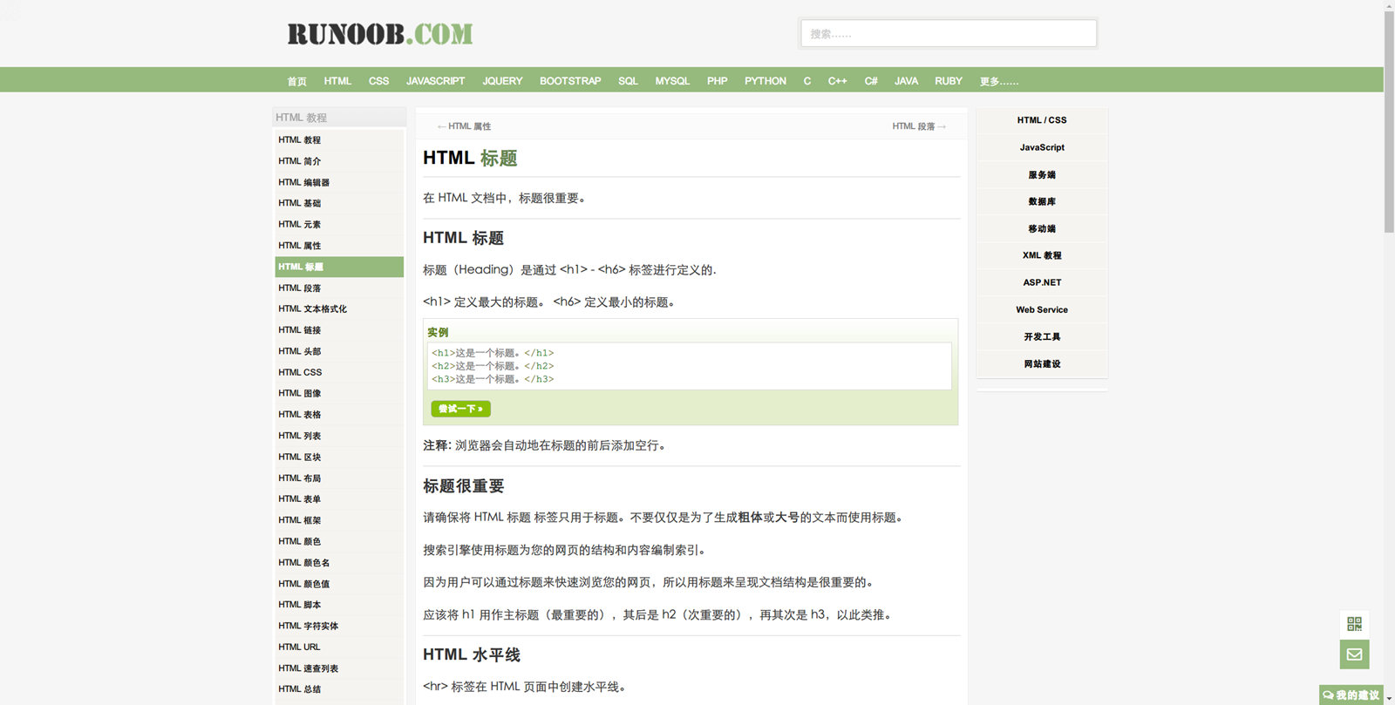Click the 尝试一下 try-it button

click(460, 409)
